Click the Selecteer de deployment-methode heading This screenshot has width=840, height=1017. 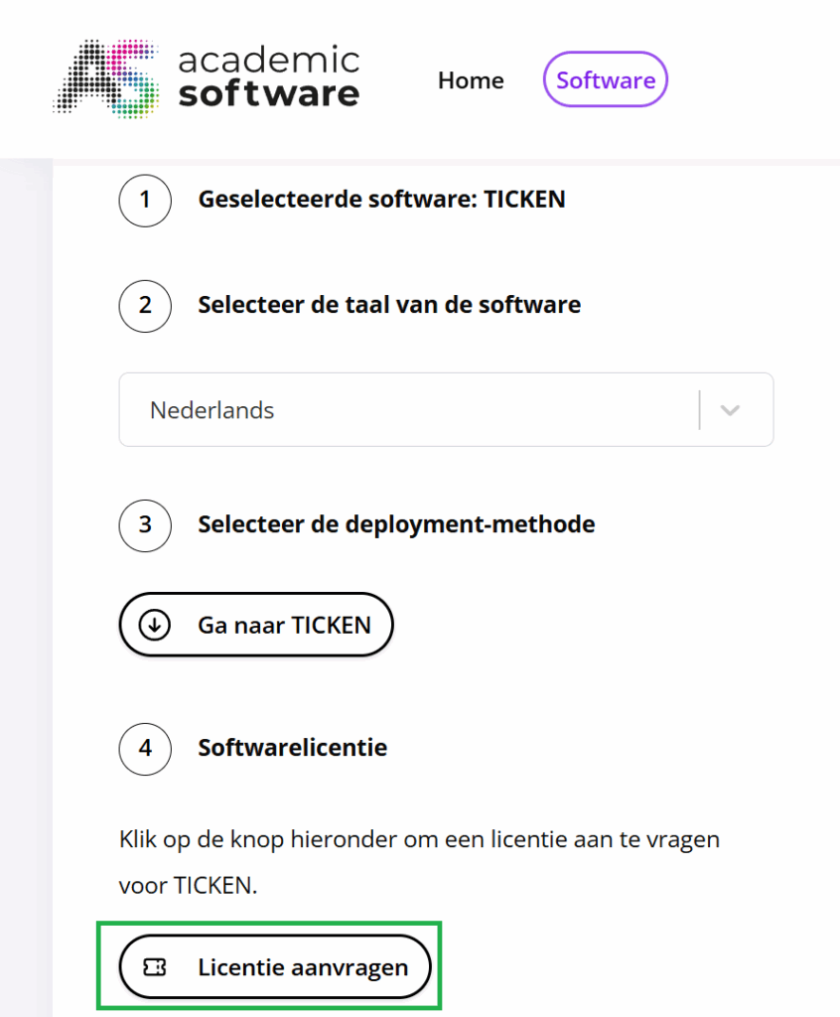[396, 523]
